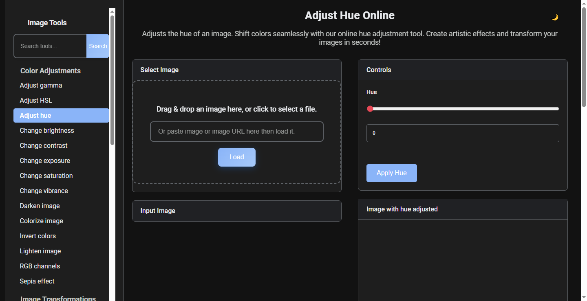The width and height of the screenshot is (587, 301).
Task: Select the Sepia effect tool
Action: pyautogui.click(x=37, y=281)
